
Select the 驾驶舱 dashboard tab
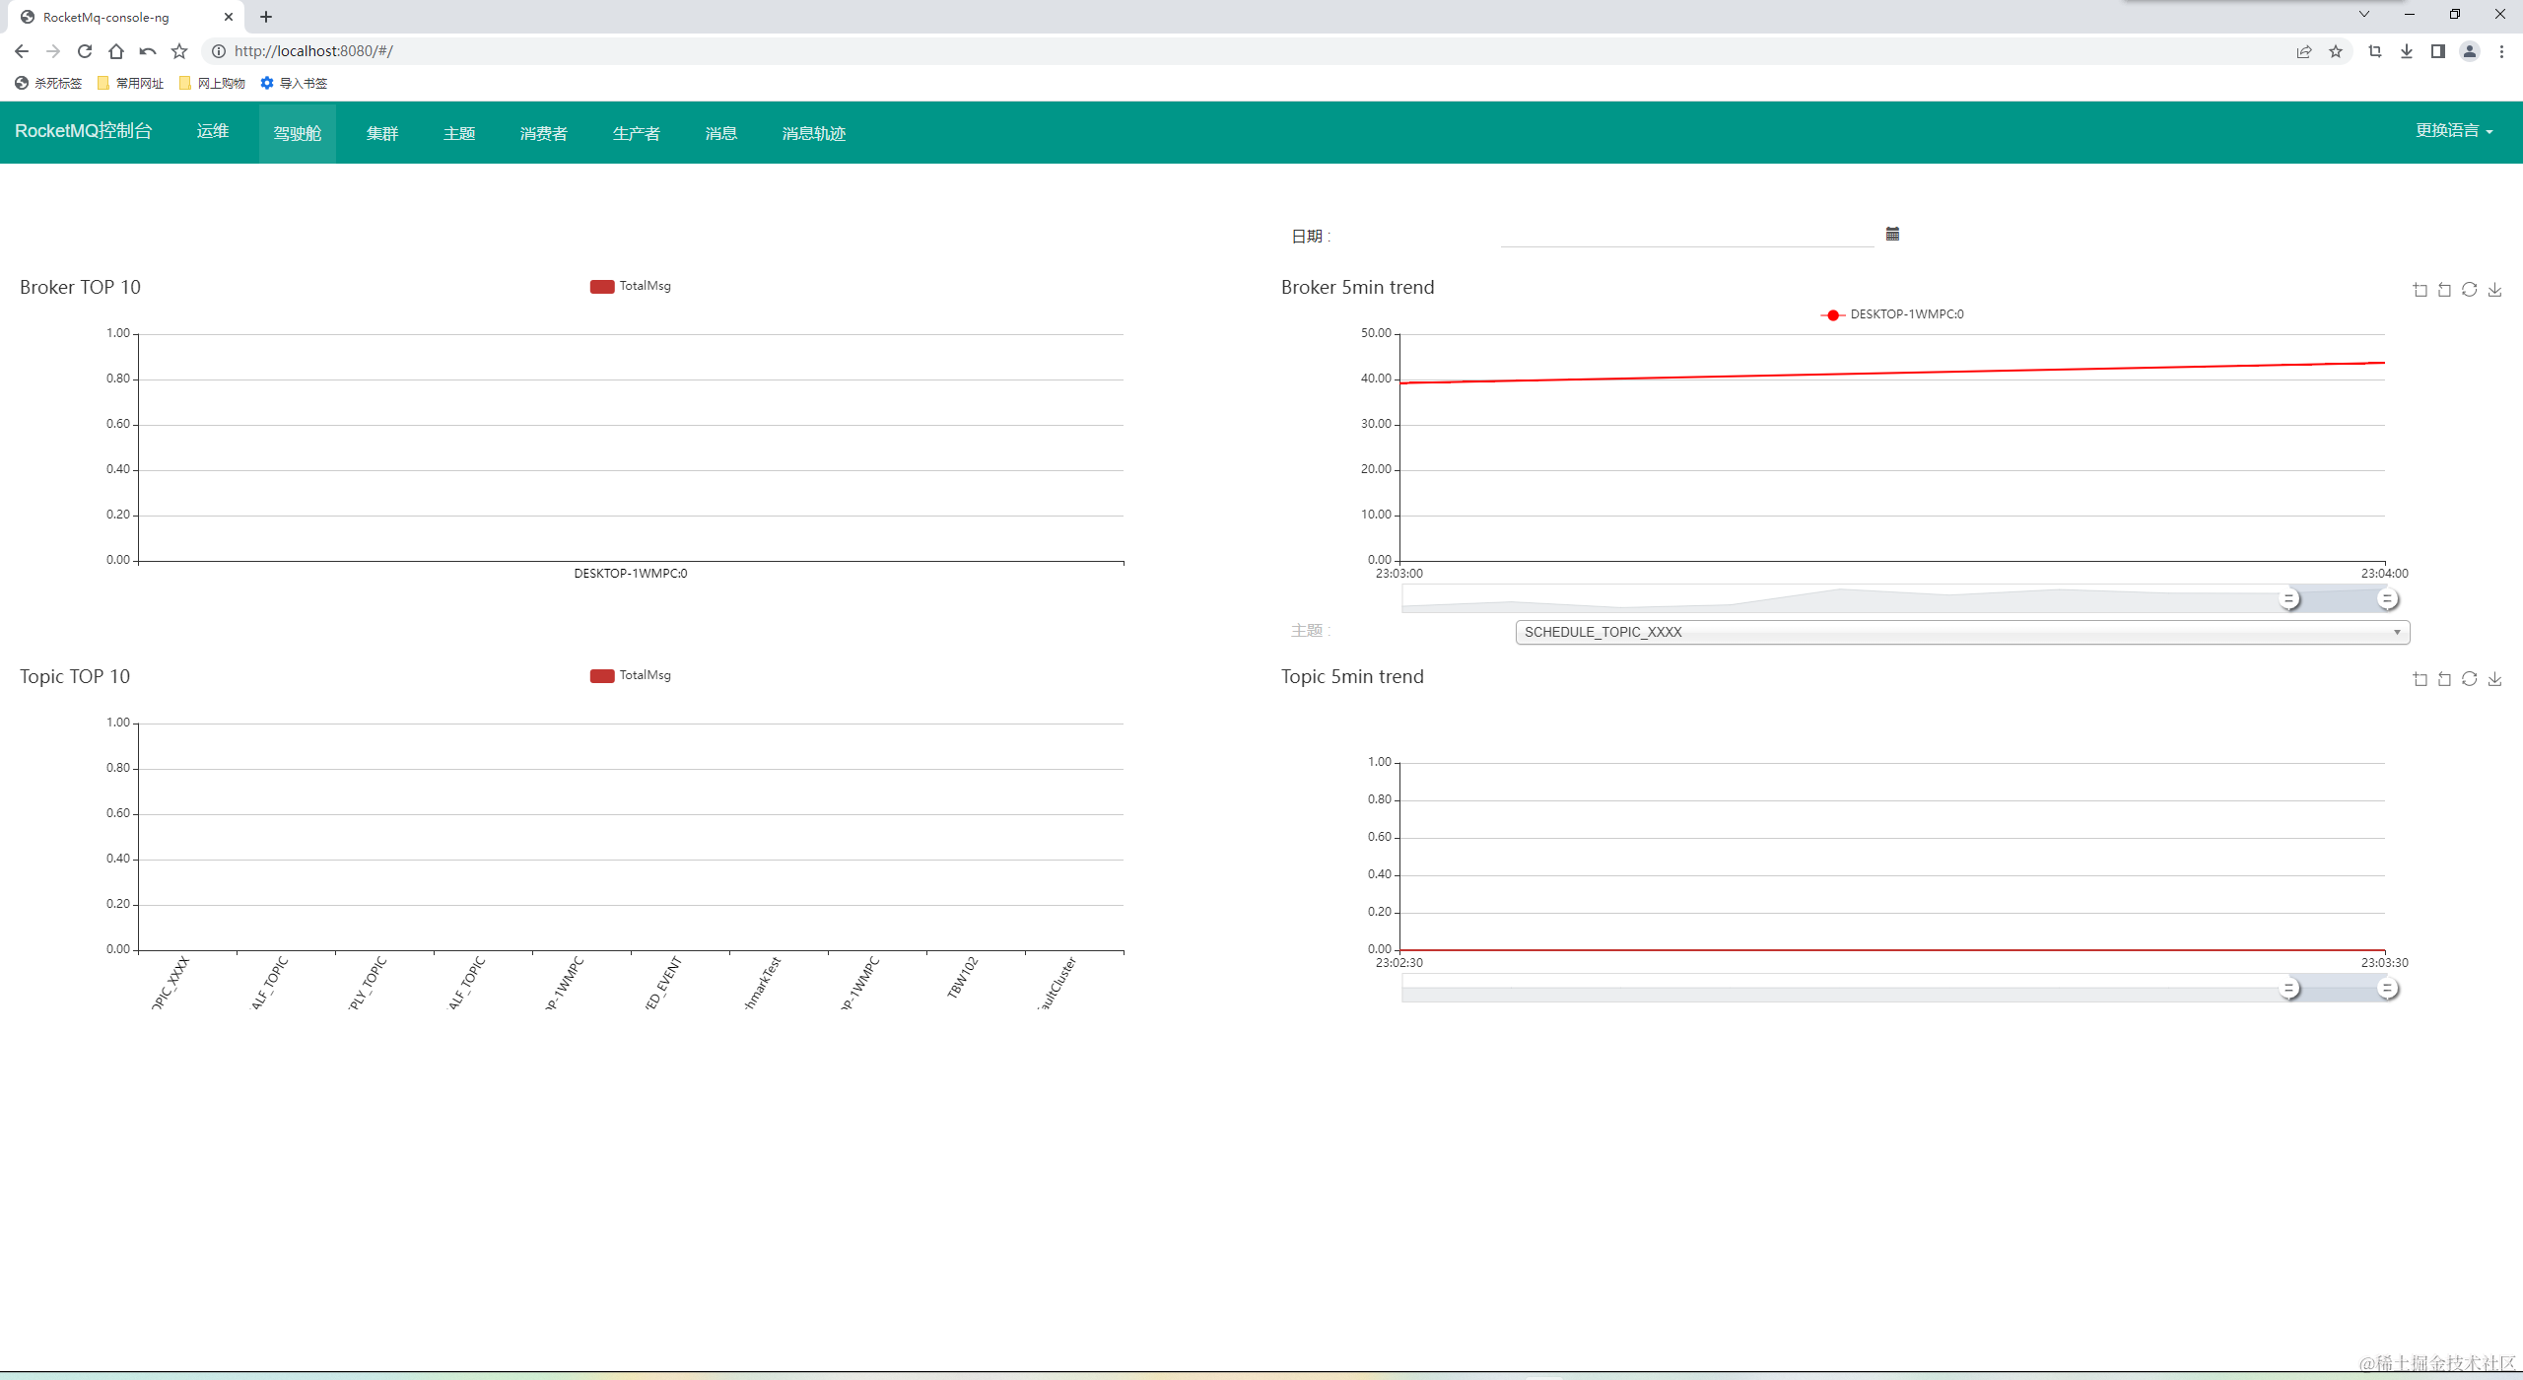(x=298, y=133)
